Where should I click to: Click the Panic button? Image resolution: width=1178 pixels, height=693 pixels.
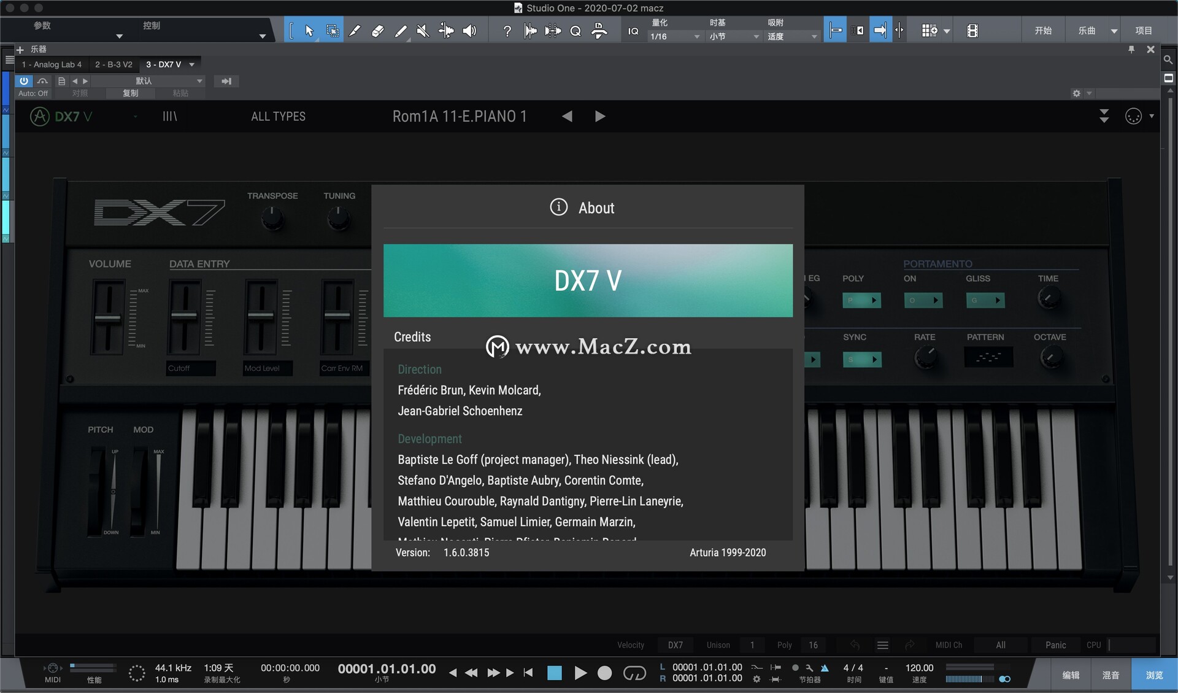point(1055,645)
